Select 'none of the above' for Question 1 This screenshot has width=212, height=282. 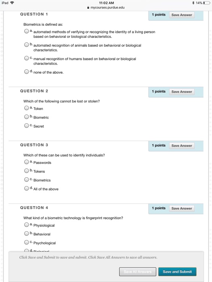point(26,72)
